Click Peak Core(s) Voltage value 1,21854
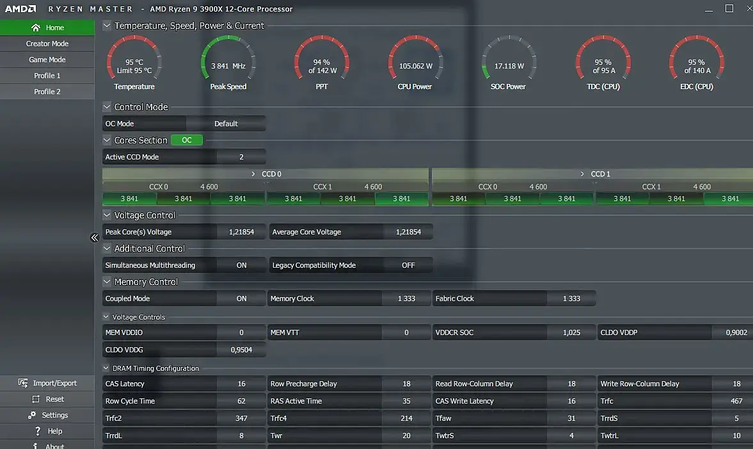The height and width of the screenshot is (449, 753). click(241, 232)
